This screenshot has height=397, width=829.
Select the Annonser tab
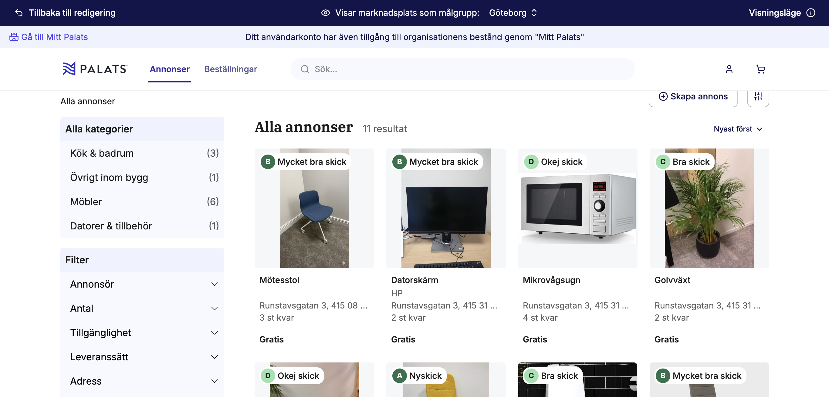pyautogui.click(x=170, y=69)
